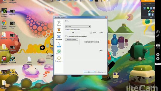161x91 pixels.
Task: Open the Общие section in panel settings
Action: coord(59,23)
